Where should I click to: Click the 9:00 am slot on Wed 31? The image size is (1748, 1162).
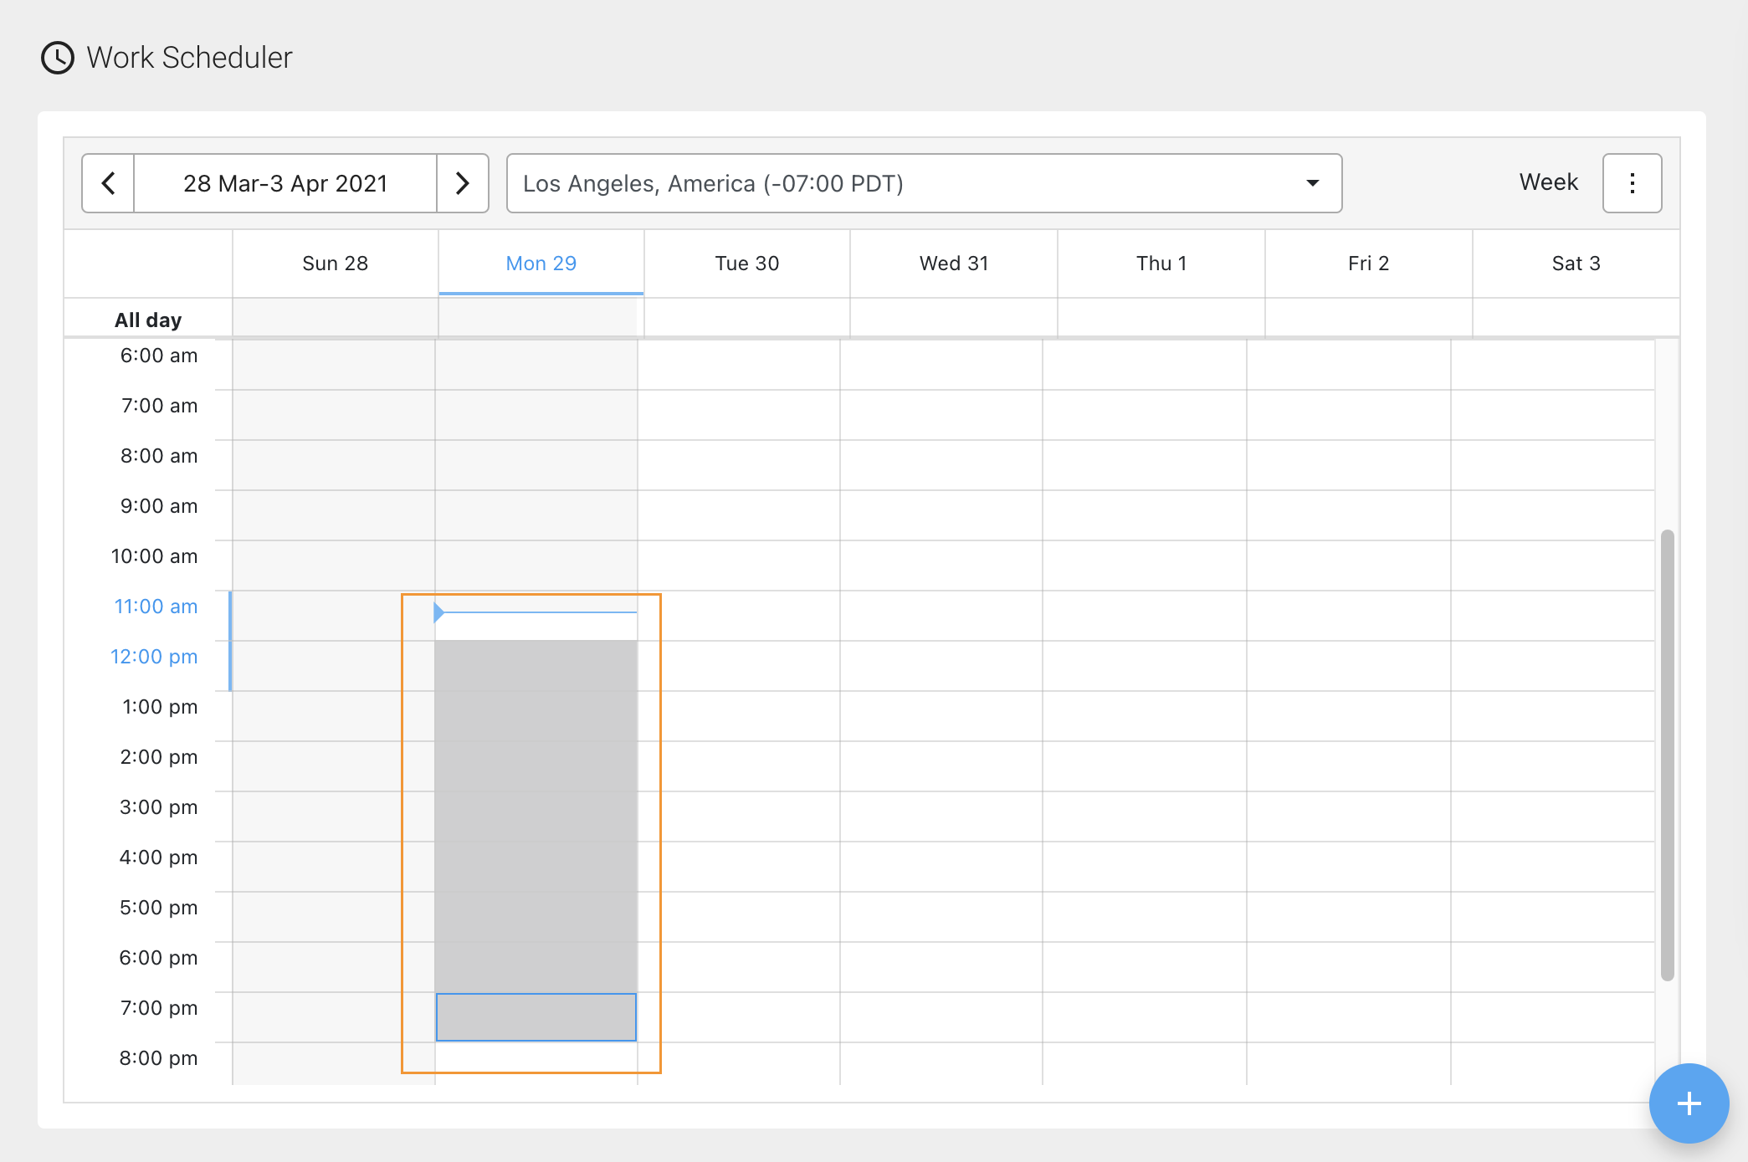pyautogui.click(x=941, y=515)
